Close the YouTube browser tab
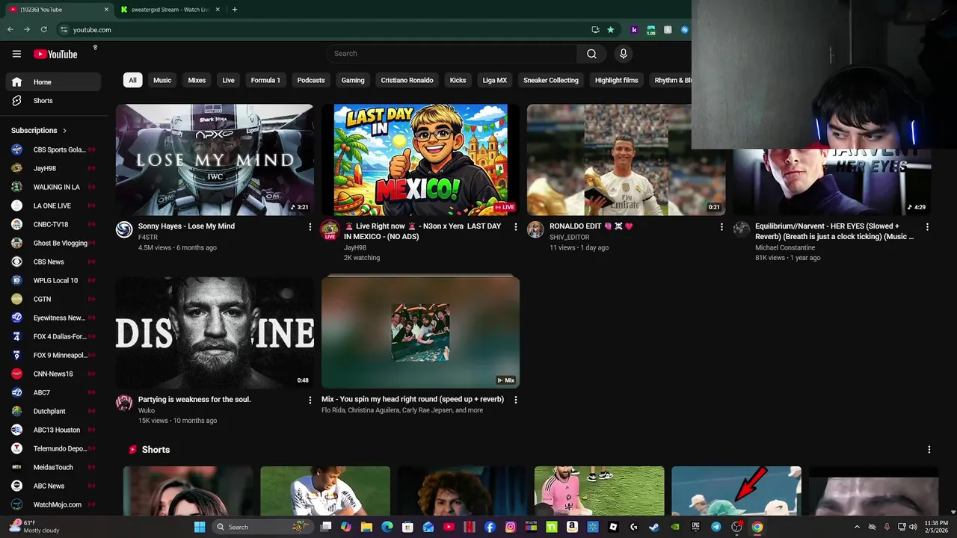957x538 pixels. (x=106, y=10)
